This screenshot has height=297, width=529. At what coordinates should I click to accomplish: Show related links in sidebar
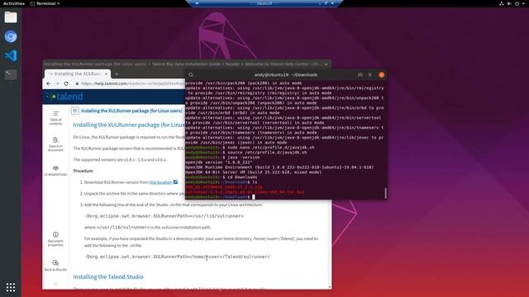click(55, 171)
